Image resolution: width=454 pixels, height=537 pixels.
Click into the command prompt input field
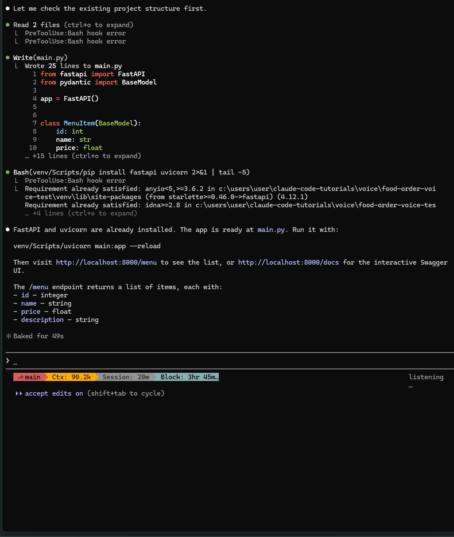[x=215, y=361]
